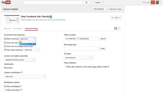The width and height of the screenshot is (163, 92).
Task: Select the Advanced settings tab
Action: (31, 28)
